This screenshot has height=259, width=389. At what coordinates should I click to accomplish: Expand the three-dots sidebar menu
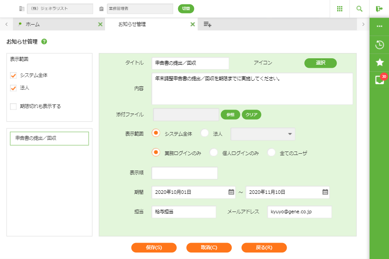379,26
